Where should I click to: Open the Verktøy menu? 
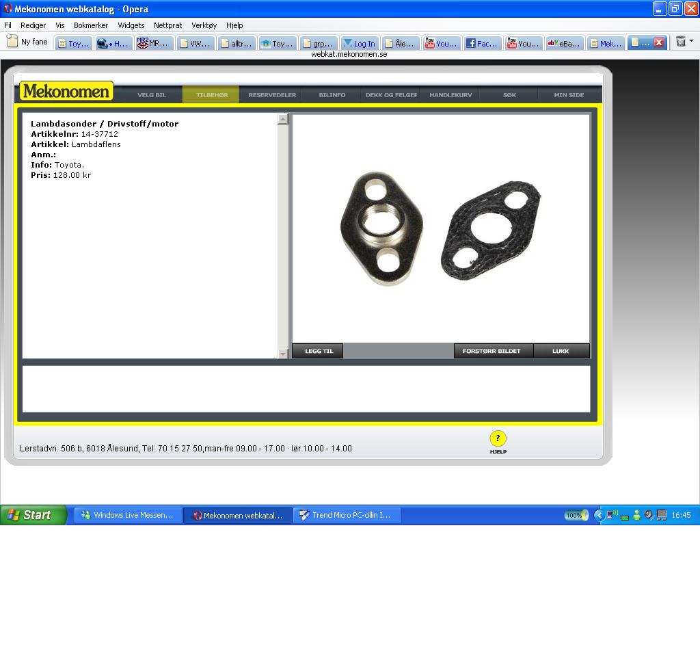(x=204, y=25)
